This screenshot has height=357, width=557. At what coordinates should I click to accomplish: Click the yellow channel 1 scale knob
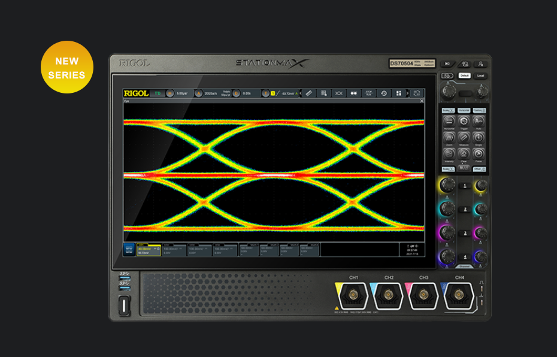pos(447,184)
